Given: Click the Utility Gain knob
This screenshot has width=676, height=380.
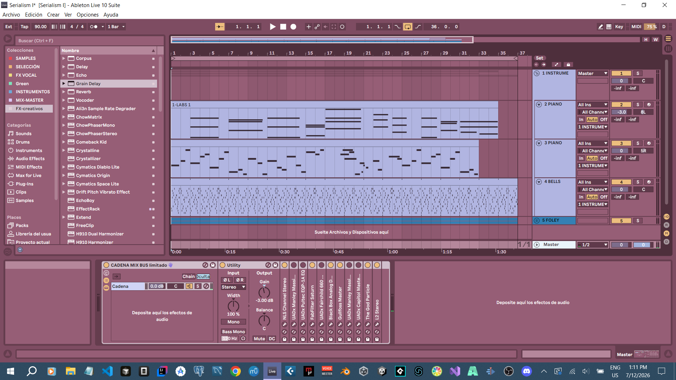Looking at the screenshot, I should 264,292.
